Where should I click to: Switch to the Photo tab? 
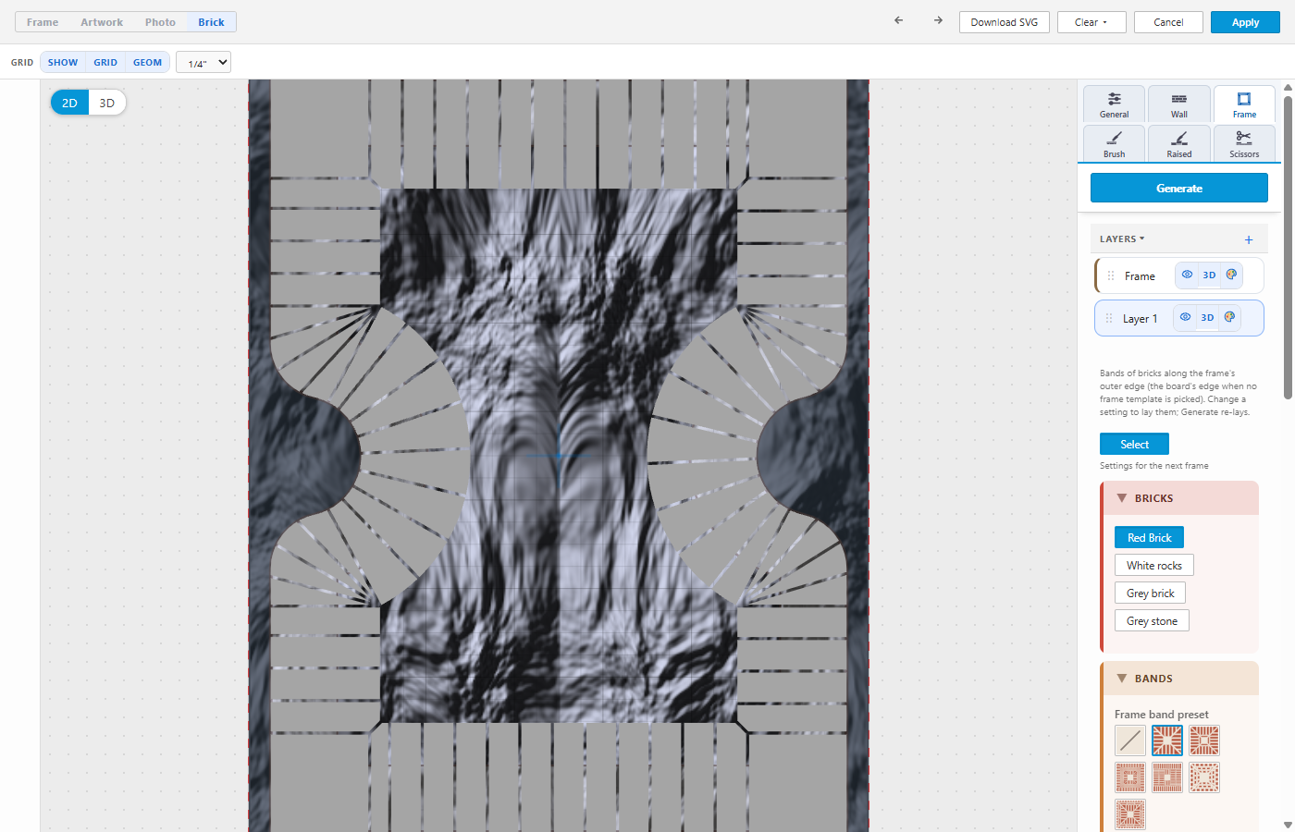pyautogui.click(x=160, y=22)
